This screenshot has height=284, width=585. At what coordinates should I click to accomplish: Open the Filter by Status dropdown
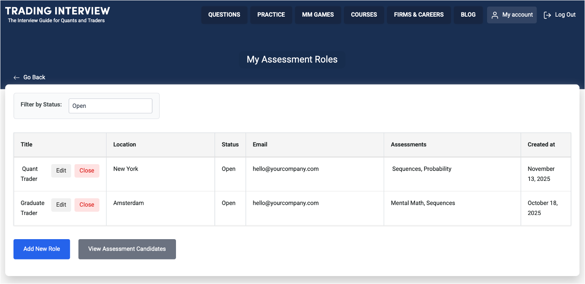[x=110, y=106]
